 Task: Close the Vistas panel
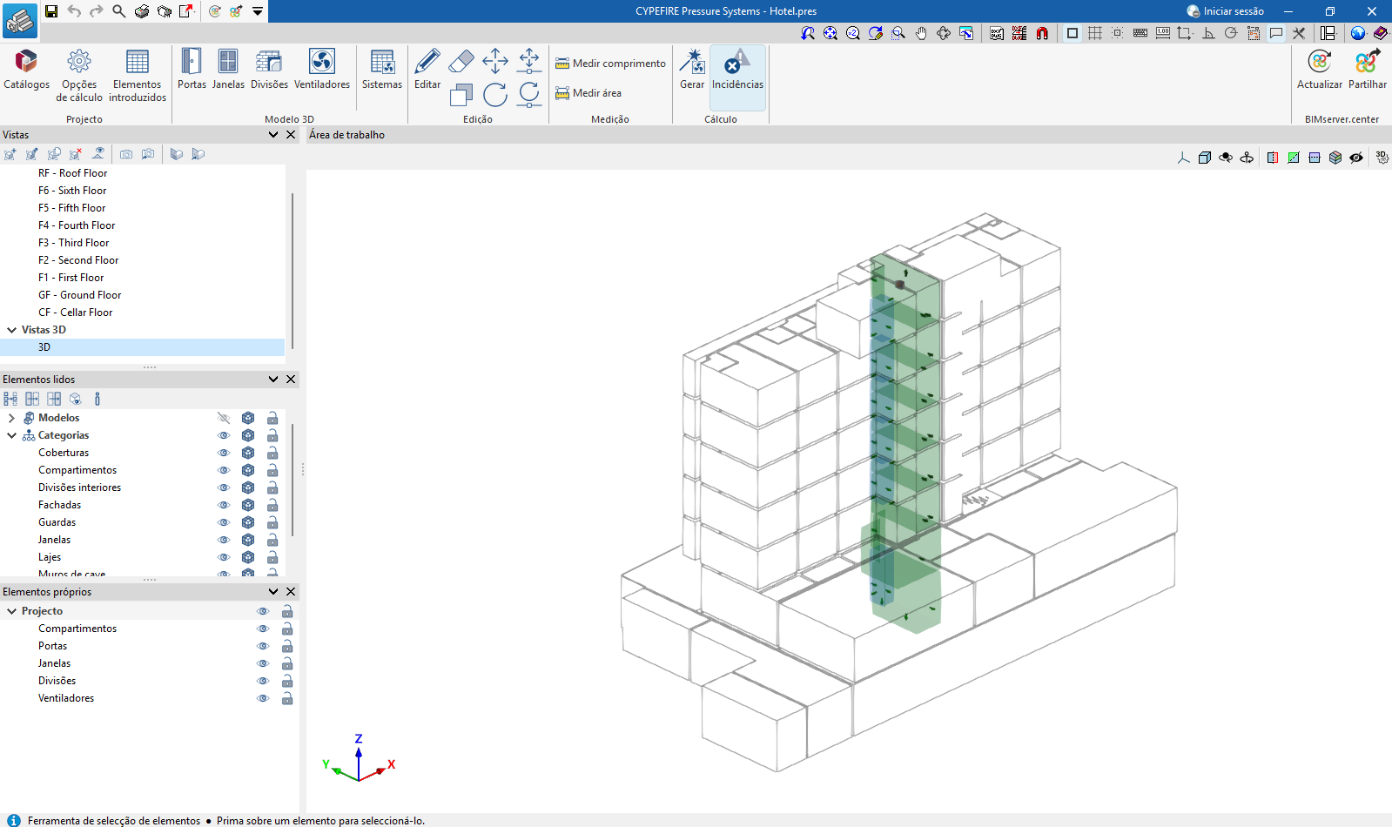[x=291, y=135]
